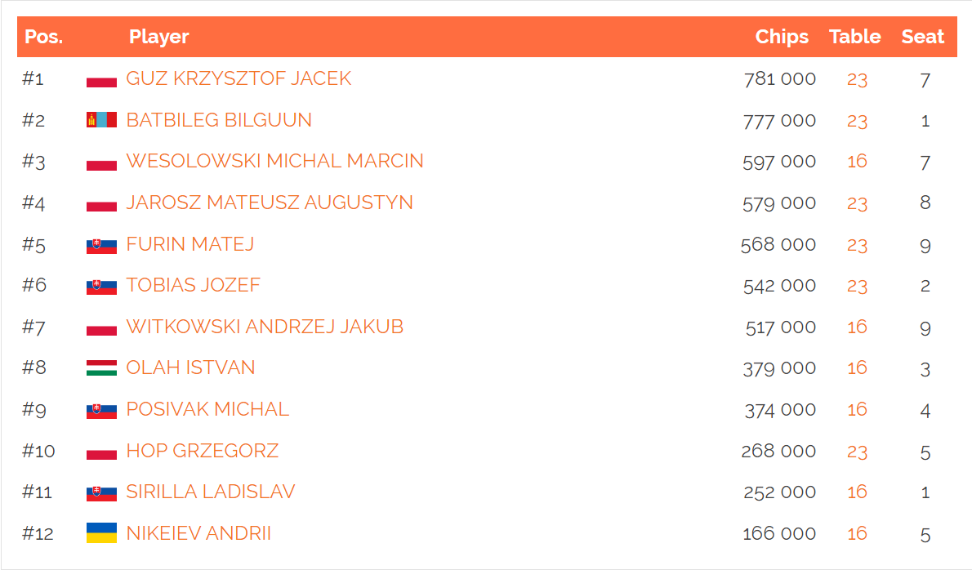Open player GUZ KRZYSZTOF JACEK
Image resolution: width=972 pixels, height=570 pixels.
(x=239, y=78)
